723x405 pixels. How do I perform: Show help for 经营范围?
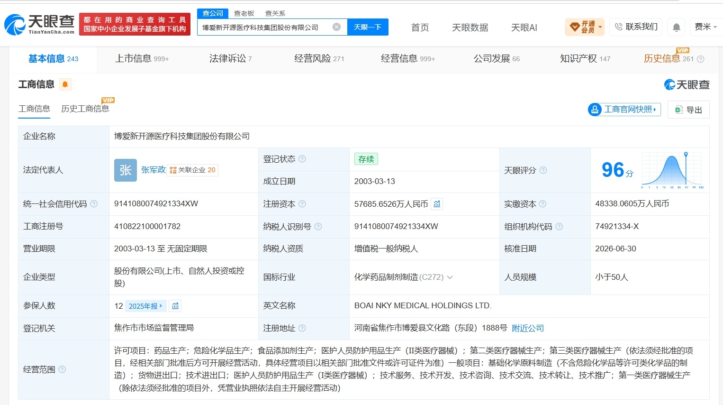[62, 369]
